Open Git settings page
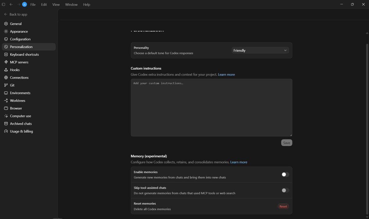The width and height of the screenshot is (369, 219). (x=29, y=85)
